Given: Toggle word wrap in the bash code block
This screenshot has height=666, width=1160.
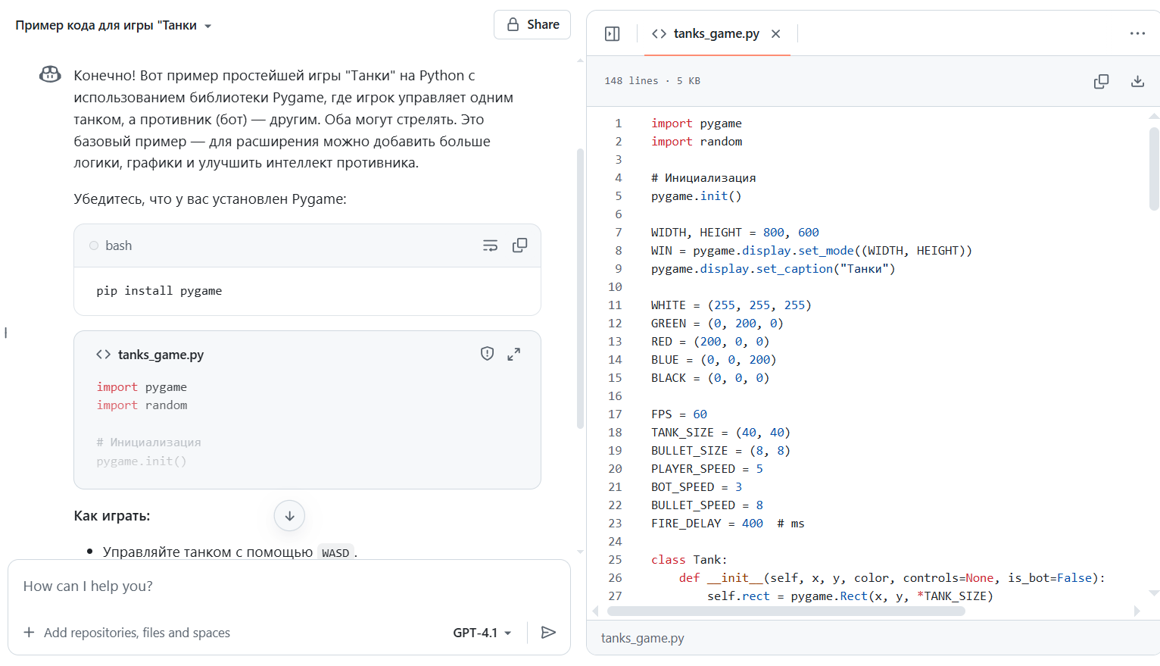Looking at the screenshot, I should (x=490, y=245).
